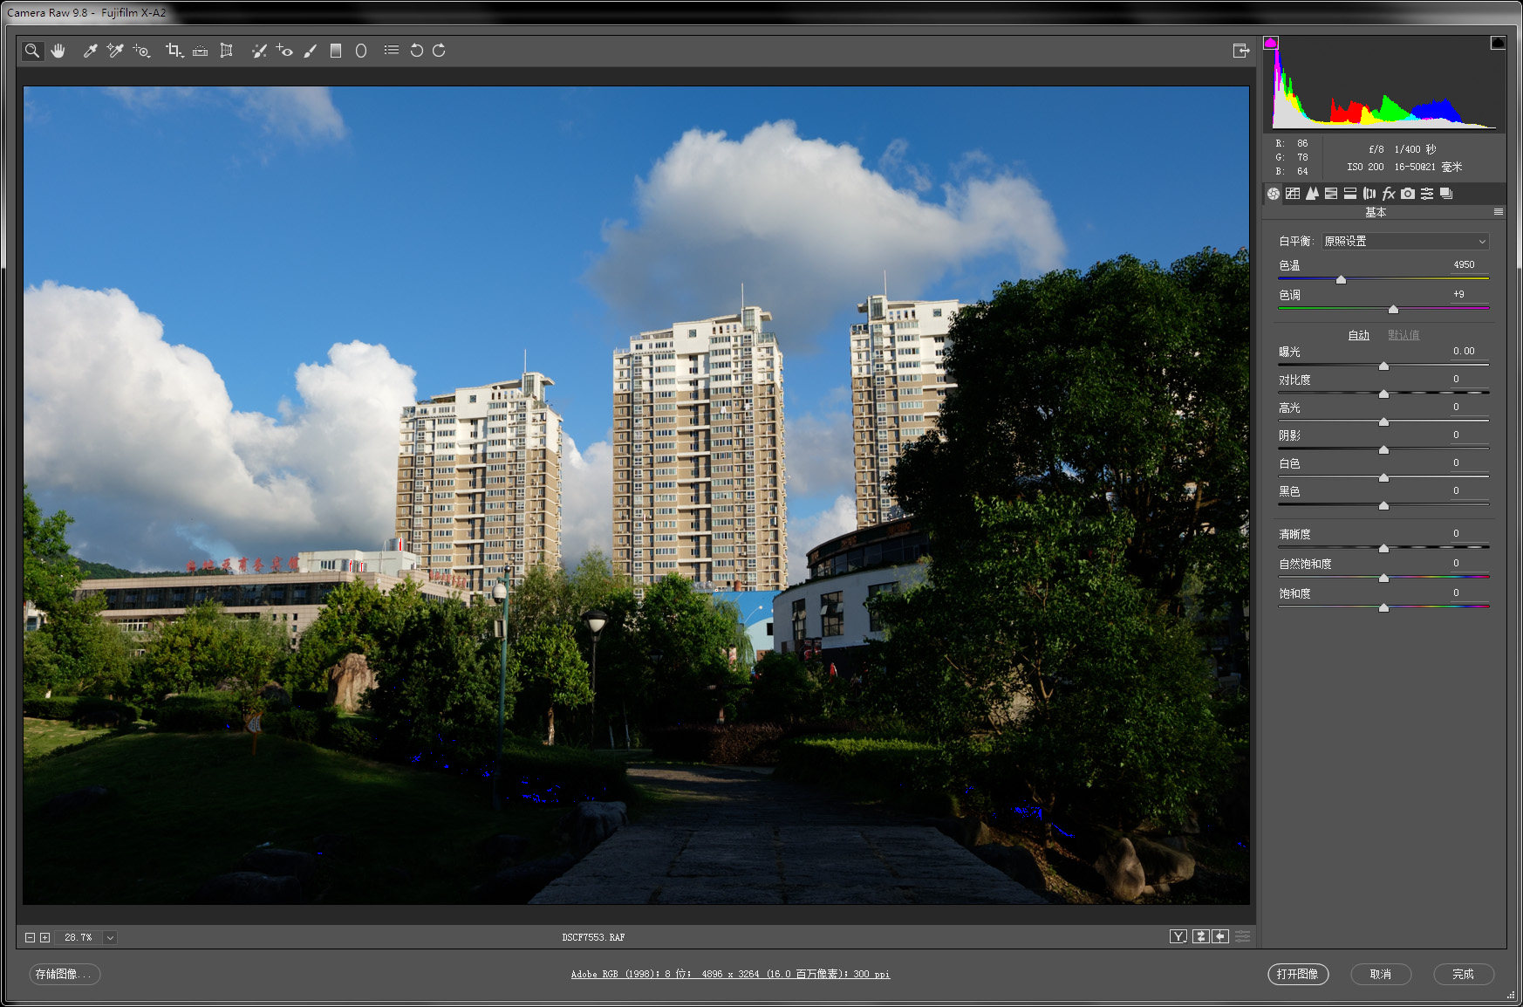Click the Cancel (取消) button
The image size is (1523, 1007).
[x=1381, y=974]
